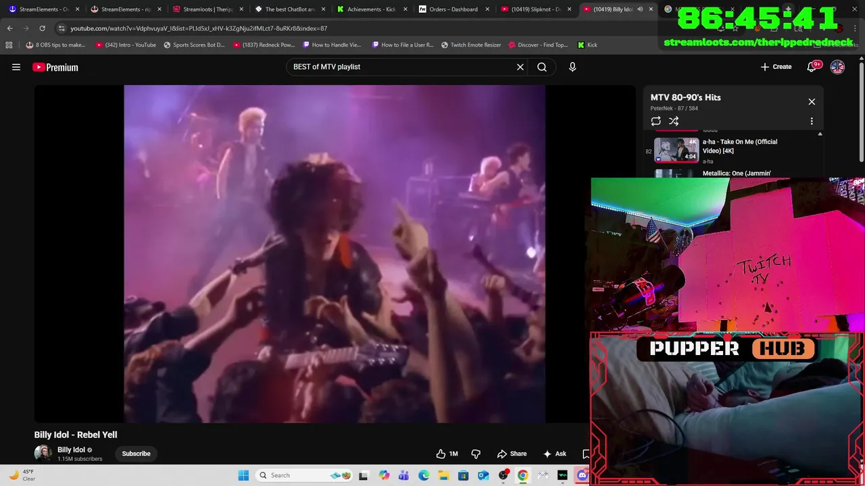Open a-ha - Take On Me title
This screenshot has width=865, height=486.
coord(740,146)
